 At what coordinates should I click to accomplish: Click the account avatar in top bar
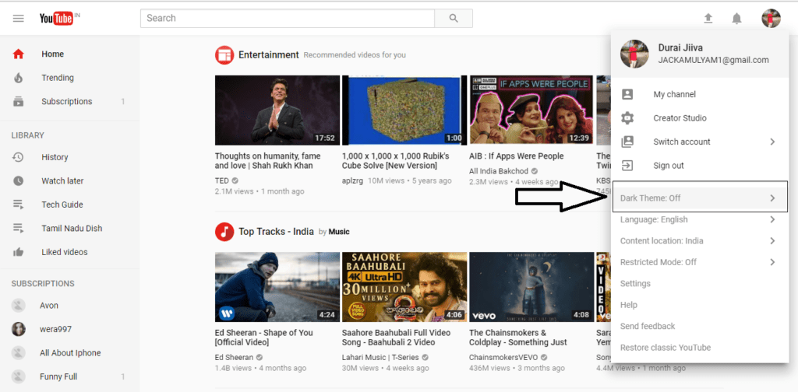click(771, 19)
